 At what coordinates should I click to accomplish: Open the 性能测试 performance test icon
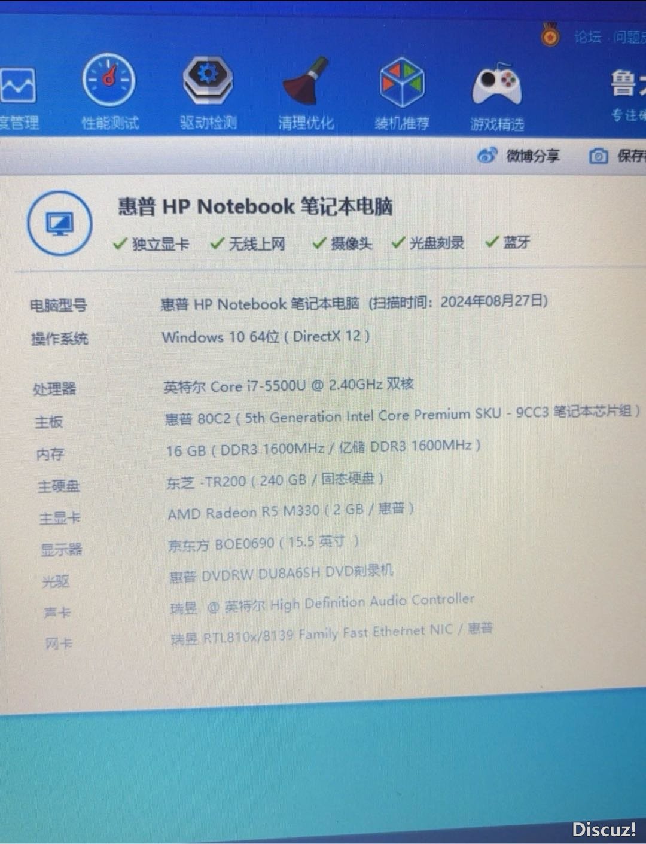click(x=108, y=79)
